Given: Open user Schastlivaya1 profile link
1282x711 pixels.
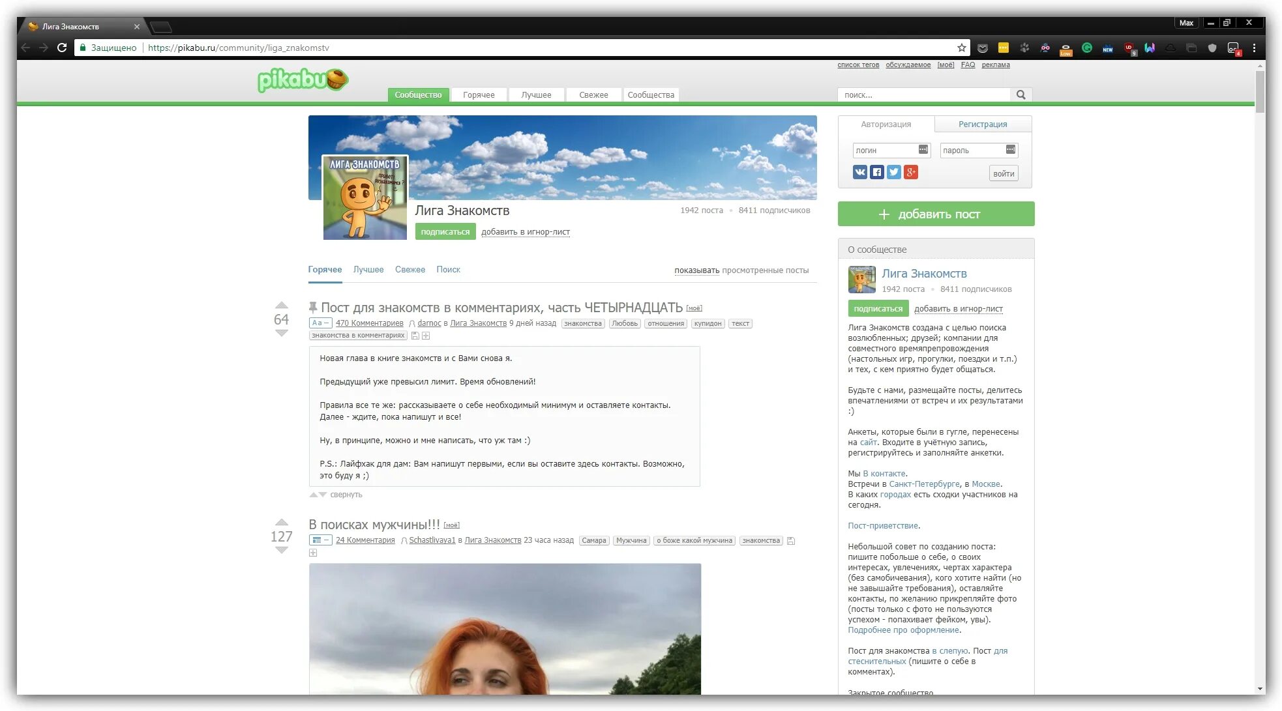Looking at the screenshot, I should click(432, 540).
